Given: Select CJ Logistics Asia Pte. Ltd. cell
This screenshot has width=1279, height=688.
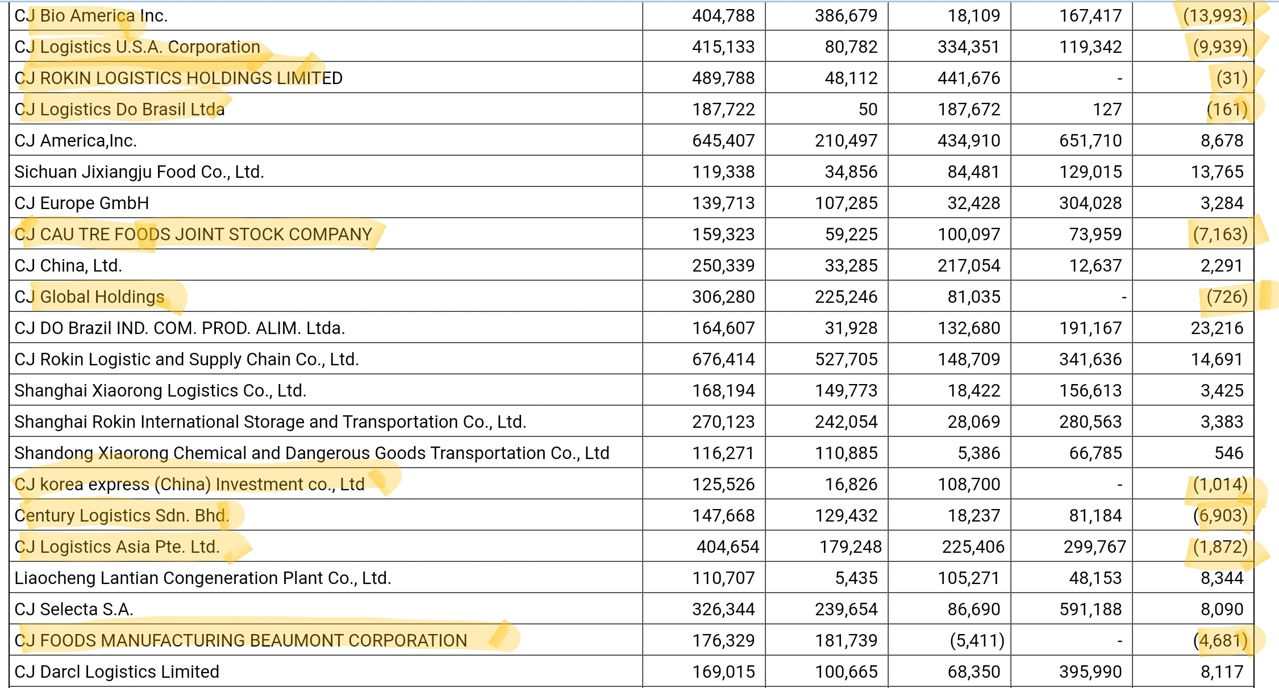Looking at the screenshot, I should tap(116, 547).
